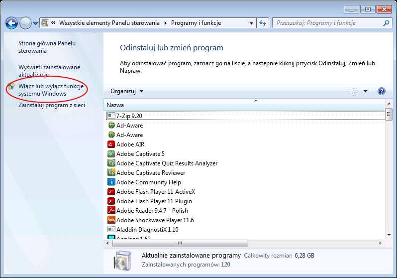Click icon of the first Ad-Aware entry
397x278 pixels.
tap(111, 126)
